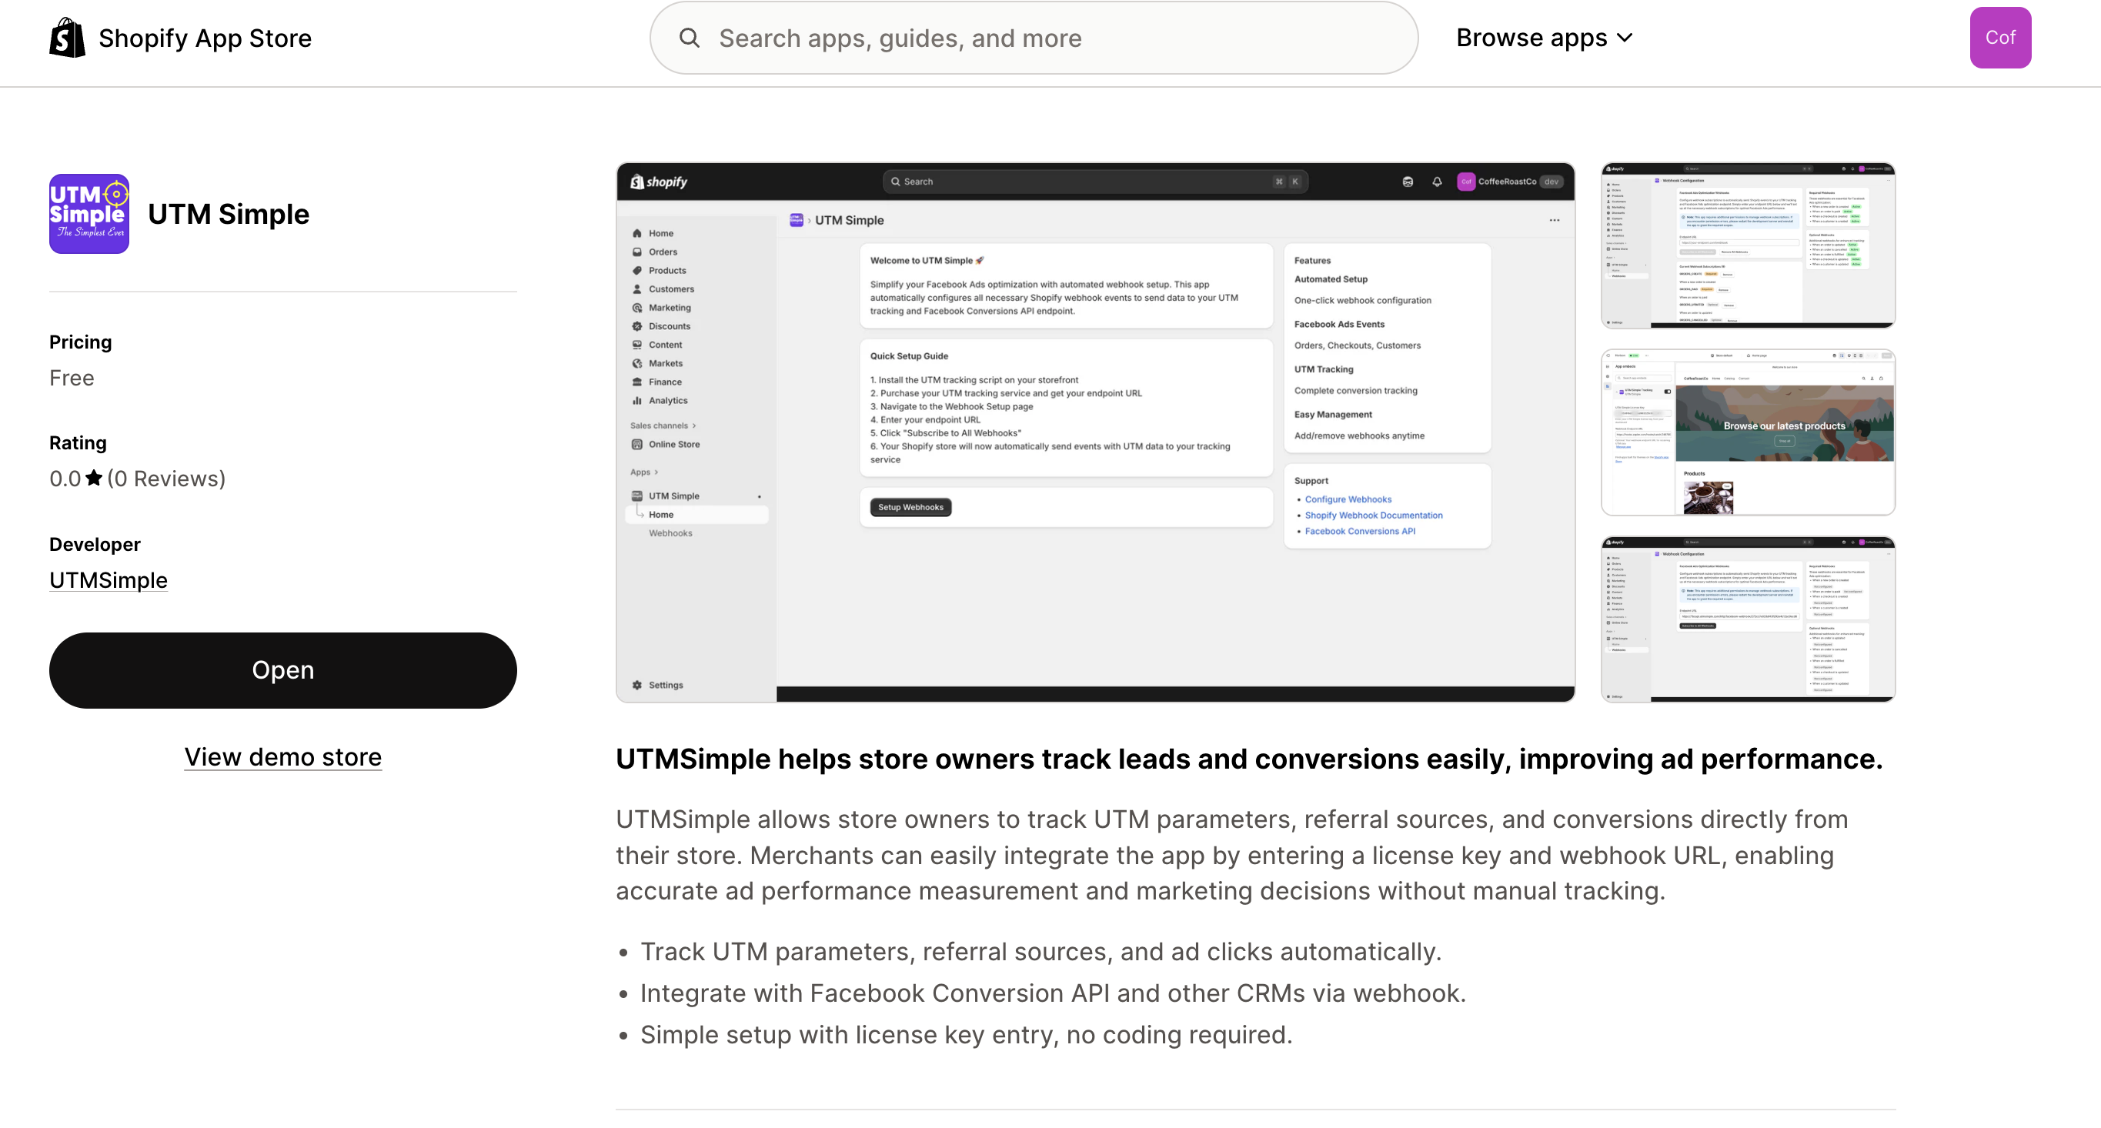Click the UTM Simple app name heading
This screenshot has width=2101, height=1128.
(229, 214)
